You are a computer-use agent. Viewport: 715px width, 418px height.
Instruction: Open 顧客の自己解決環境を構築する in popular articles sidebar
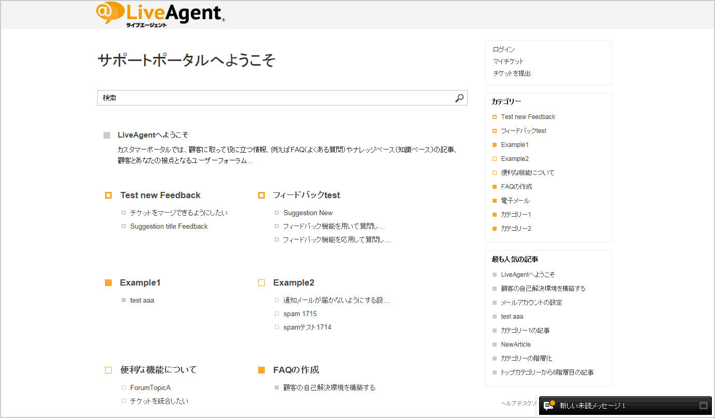(543, 289)
